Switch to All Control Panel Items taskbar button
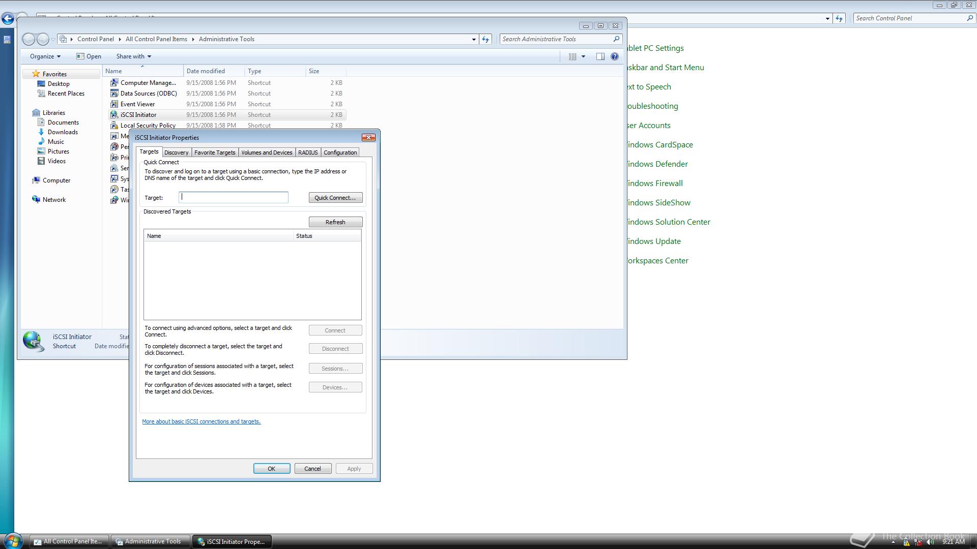 point(69,541)
